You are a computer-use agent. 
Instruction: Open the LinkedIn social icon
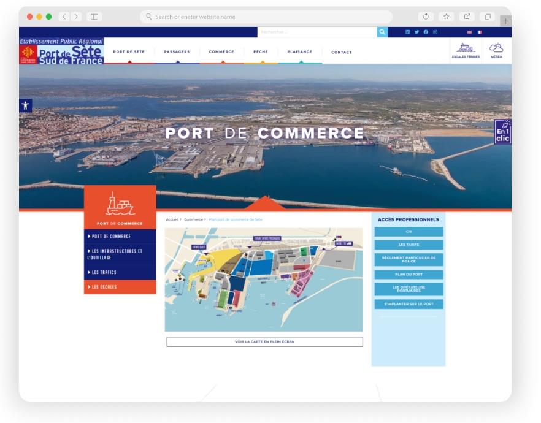(x=408, y=32)
